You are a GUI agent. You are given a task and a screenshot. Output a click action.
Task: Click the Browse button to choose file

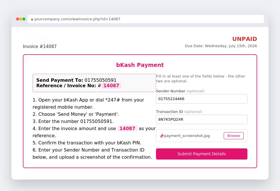point(234,136)
